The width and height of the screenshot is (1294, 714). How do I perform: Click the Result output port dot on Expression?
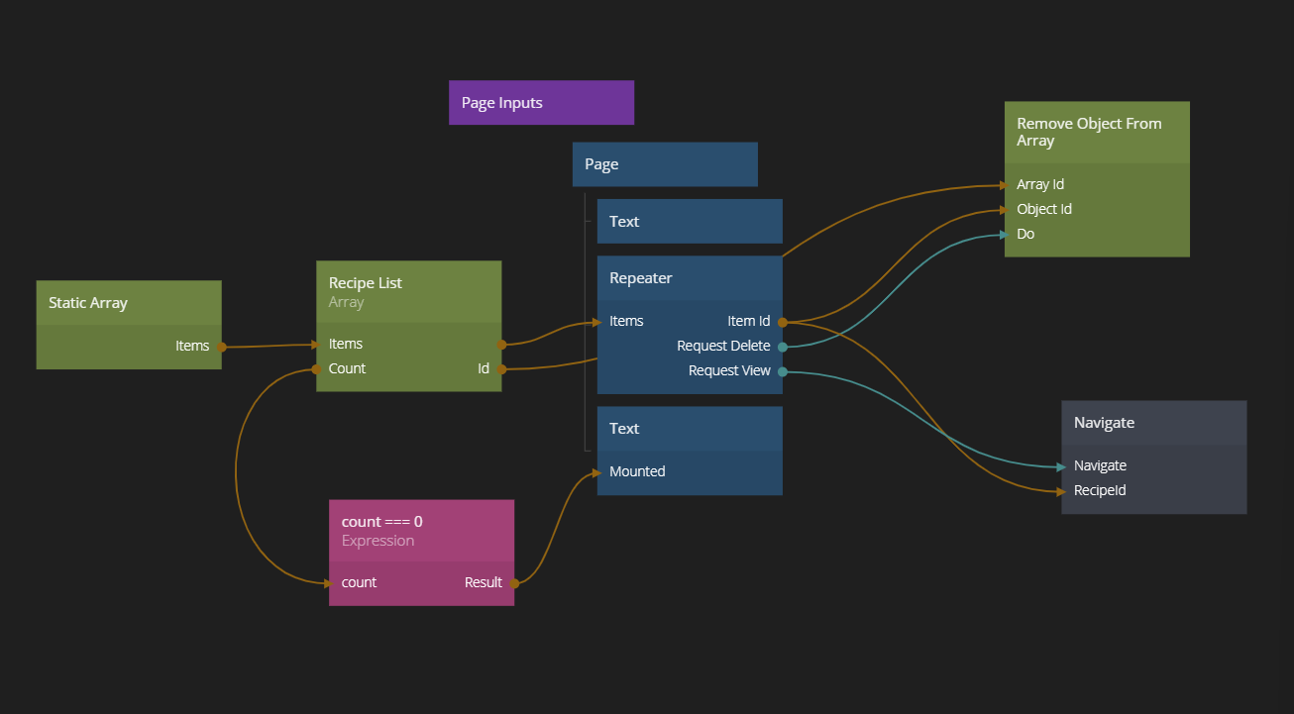click(x=514, y=583)
